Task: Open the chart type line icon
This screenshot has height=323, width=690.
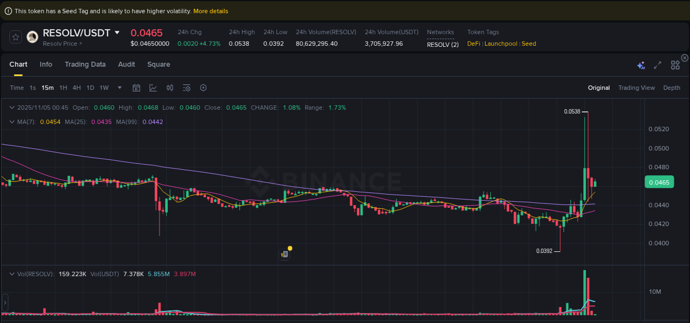Action: pos(153,88)
